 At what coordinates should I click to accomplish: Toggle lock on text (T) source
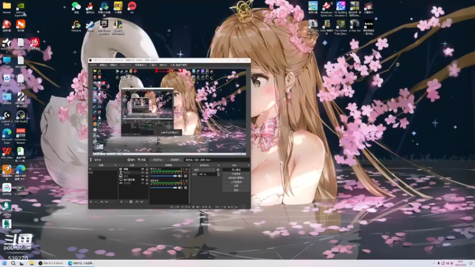pyautogui.click(x=147, y=173)
